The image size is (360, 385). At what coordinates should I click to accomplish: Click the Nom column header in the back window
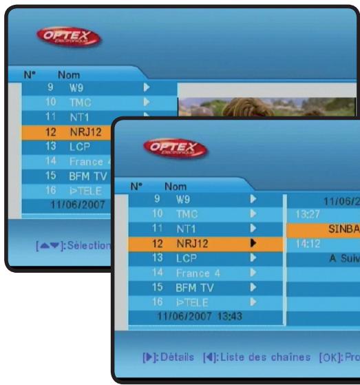[x=69, y=75]
